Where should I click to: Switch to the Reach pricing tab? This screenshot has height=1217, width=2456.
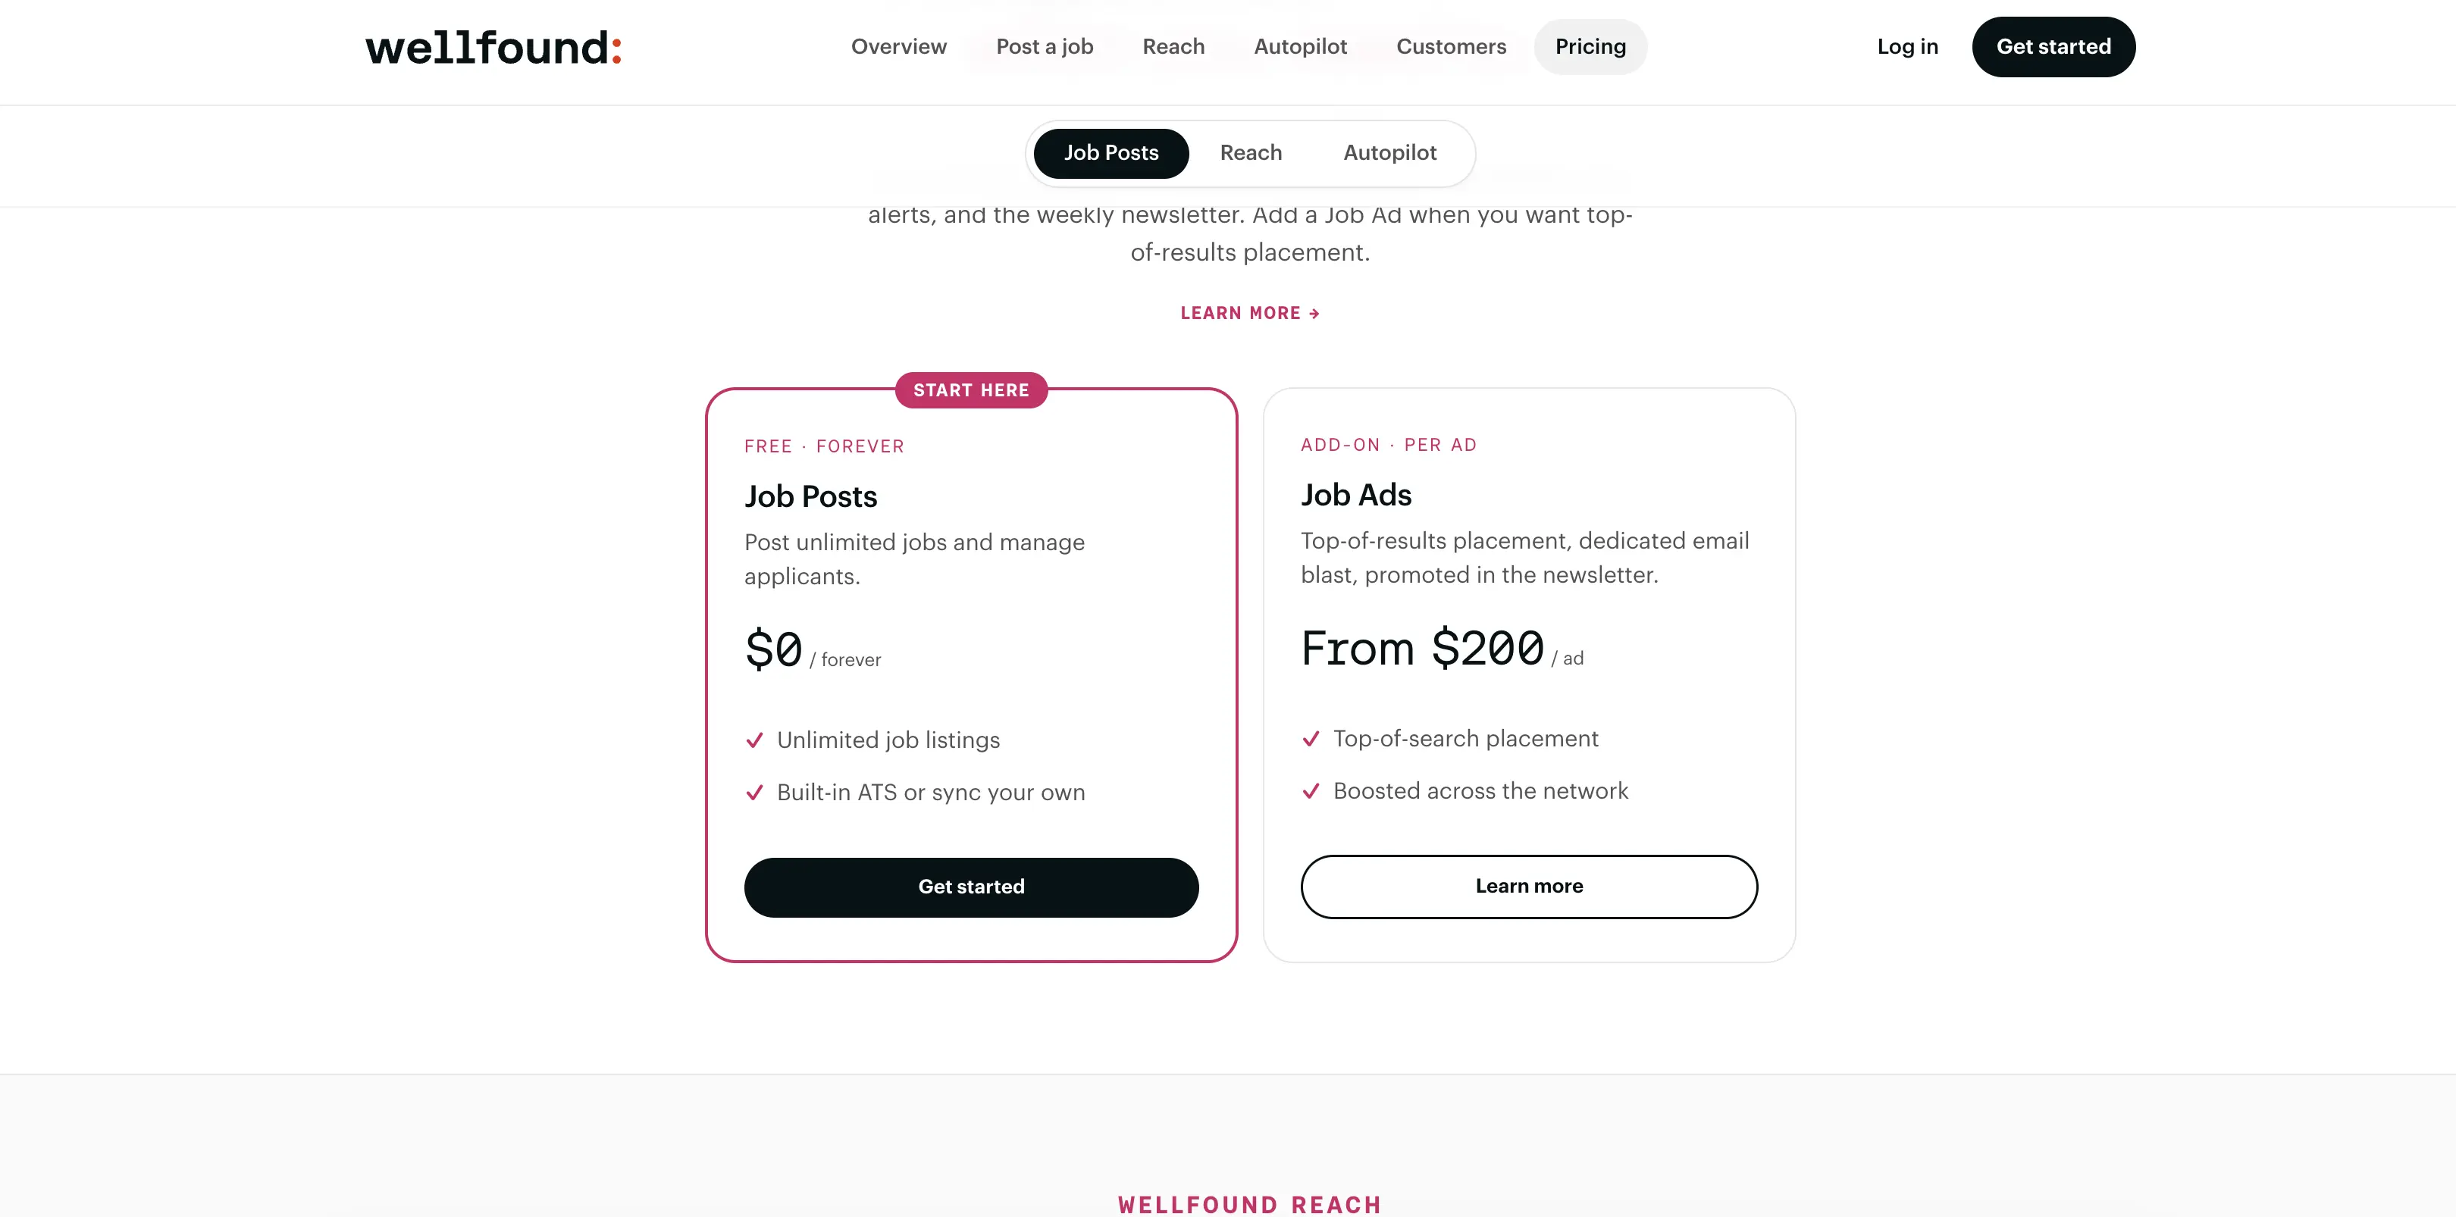pos(1250,153)
